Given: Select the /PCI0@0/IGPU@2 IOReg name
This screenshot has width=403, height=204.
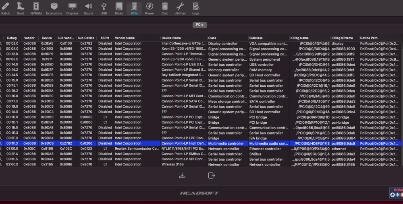Looking at the screenshot, I should coord(315,43).
